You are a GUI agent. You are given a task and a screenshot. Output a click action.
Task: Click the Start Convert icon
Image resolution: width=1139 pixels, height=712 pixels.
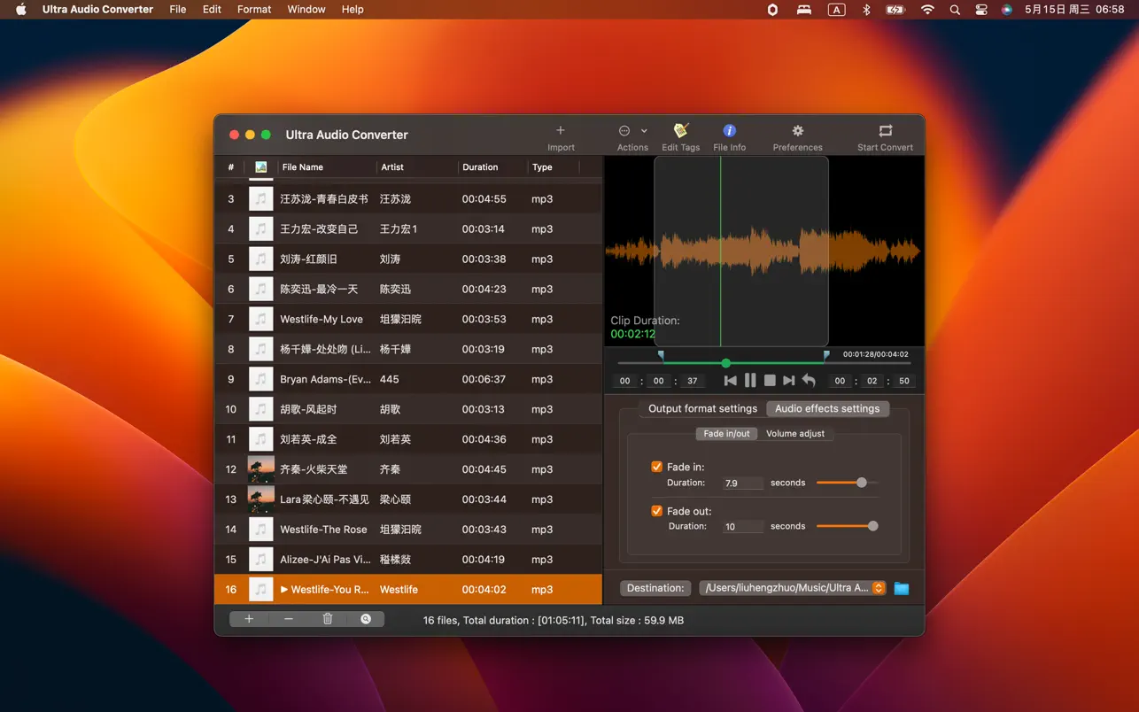click(x=885, y=130)
